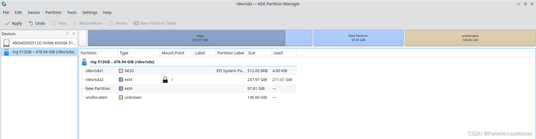The height and width of the screenshot is (139, 536).
Task: Sort by the Used column header
Action: click(x=284, y=53)
